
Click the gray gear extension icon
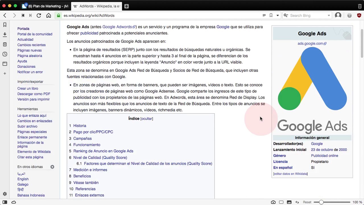click(x=349, y=15)
